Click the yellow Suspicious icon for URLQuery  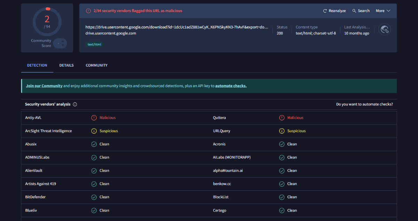[x=282, y=131]
